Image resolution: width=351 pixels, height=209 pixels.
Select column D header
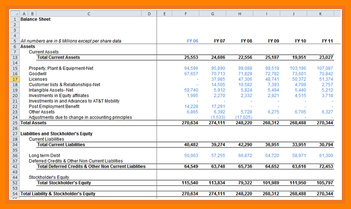tap(149, 14)
